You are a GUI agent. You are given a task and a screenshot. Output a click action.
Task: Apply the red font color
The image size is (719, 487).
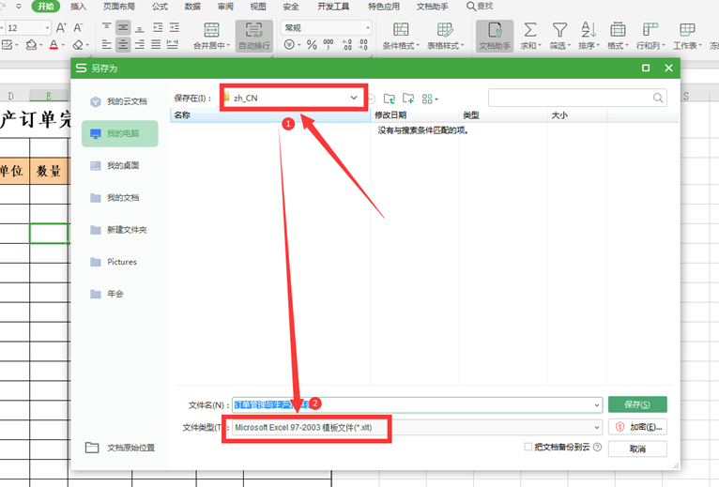tap(54, 44)
